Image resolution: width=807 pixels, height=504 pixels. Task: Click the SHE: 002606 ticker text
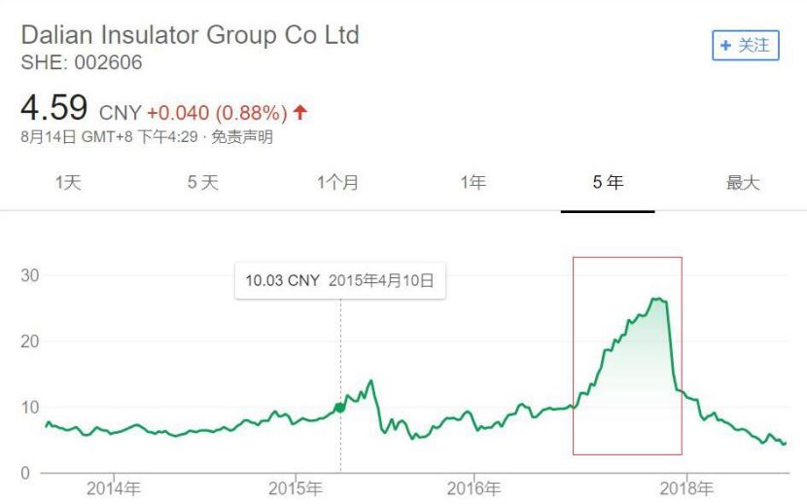[82, 62]
